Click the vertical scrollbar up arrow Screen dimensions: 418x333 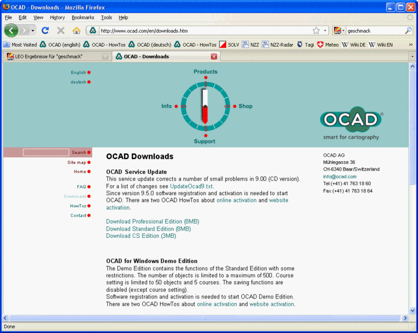coord(412,66)
